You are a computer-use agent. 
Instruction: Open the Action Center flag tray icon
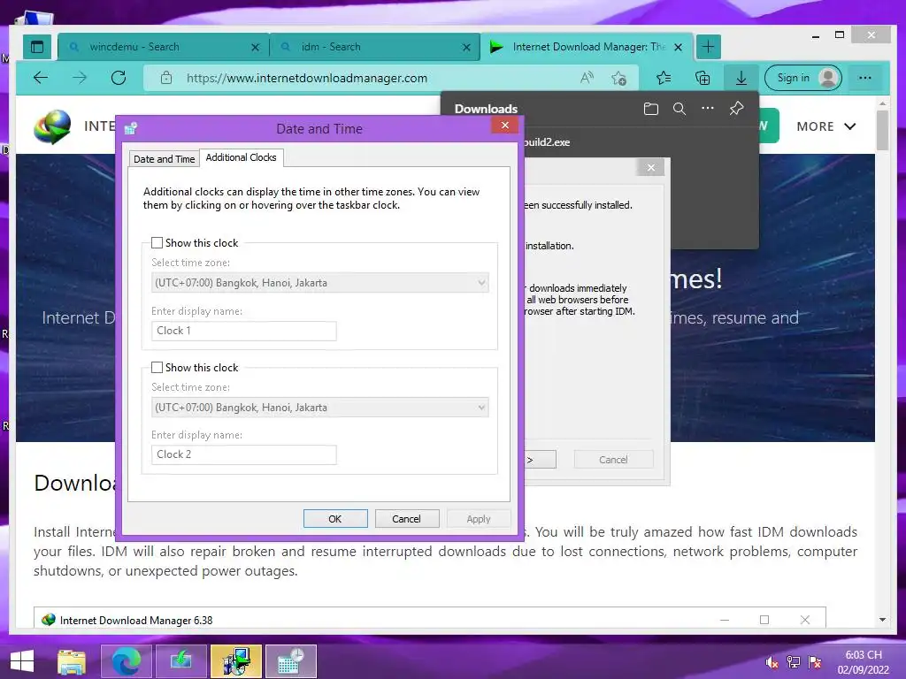click(x=815, y=662)
